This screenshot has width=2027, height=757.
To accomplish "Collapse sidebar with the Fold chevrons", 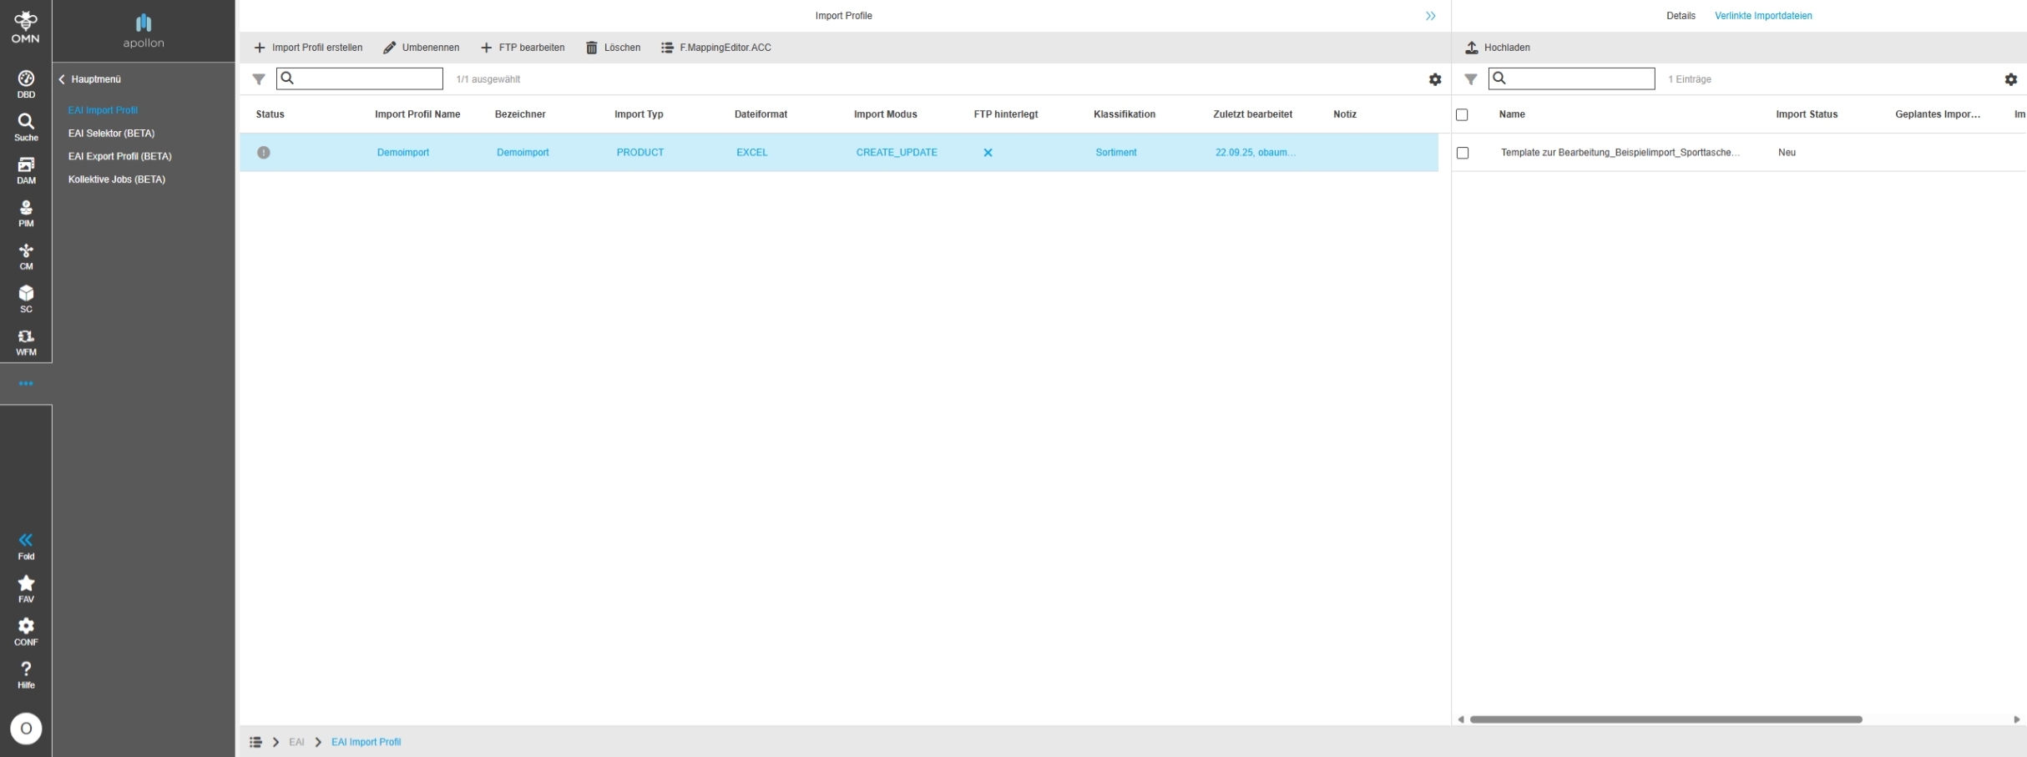I will coord(26,545).
